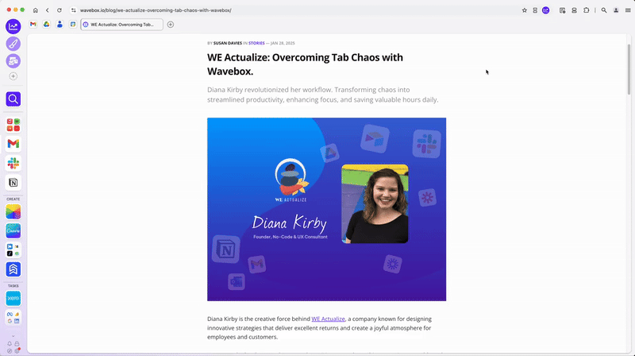Image resolution: width=635 pixels, height=356 pixels.
Task: Open the tab manager with badge icon
Action: [562, 10]
